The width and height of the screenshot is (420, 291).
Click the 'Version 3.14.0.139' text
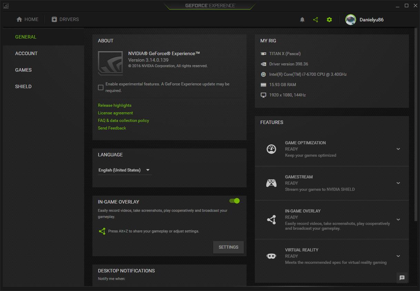148,60
